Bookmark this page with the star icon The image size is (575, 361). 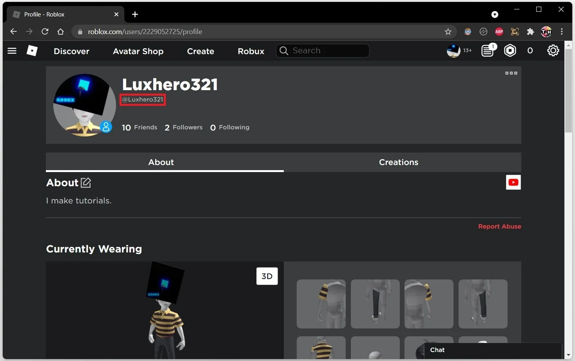(x=448, y=32)
